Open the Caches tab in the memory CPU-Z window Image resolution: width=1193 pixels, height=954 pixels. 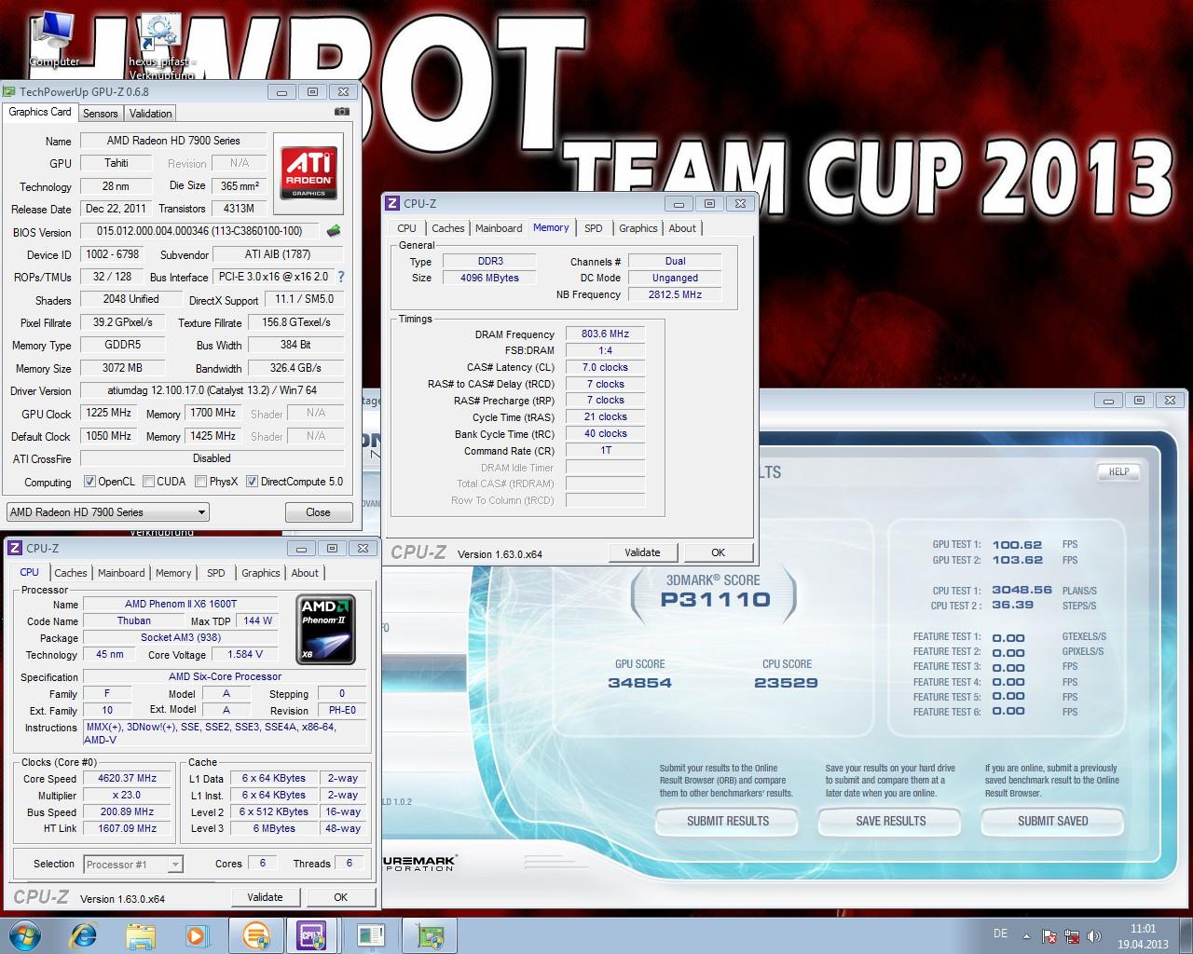coord(447,228)
